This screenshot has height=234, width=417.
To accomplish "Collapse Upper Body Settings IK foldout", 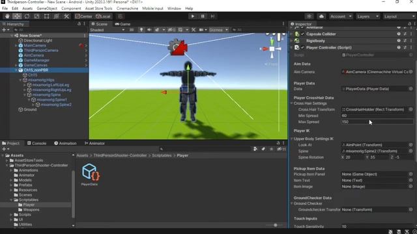I will [x=291, y=138].
